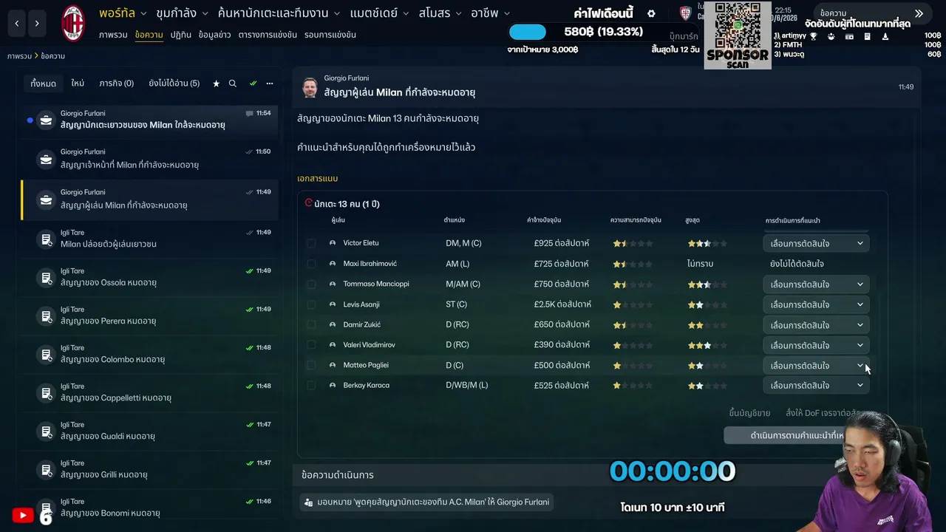This screenshot has height=532, width=946.
Task: Click the มอบหมาย 'พูดคุยสัญญานักเตะ' delegate button
Action: (428, 502)
